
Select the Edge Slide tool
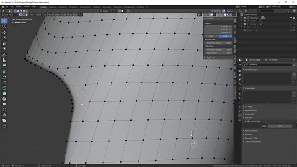pos(4,109)
